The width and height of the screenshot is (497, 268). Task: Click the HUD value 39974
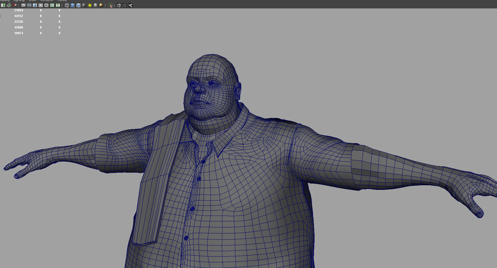(x=19, y=33)
